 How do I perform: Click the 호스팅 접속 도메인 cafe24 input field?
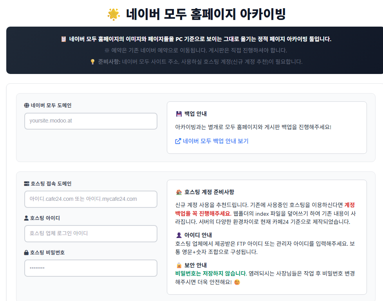91,199
